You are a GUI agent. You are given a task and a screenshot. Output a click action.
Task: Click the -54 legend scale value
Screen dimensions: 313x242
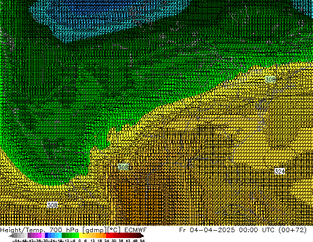click(16, 241)
